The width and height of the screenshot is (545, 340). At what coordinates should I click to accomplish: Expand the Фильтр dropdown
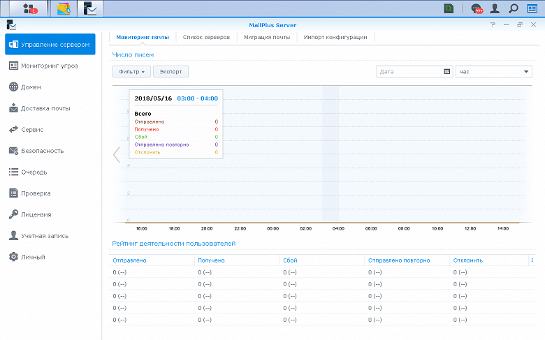click(131, 71)
